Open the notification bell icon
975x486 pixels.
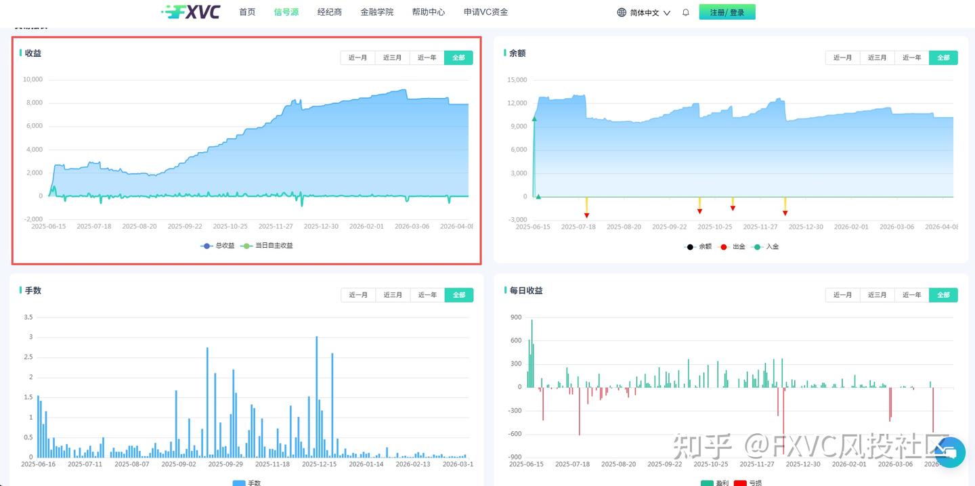pos(685,12)
